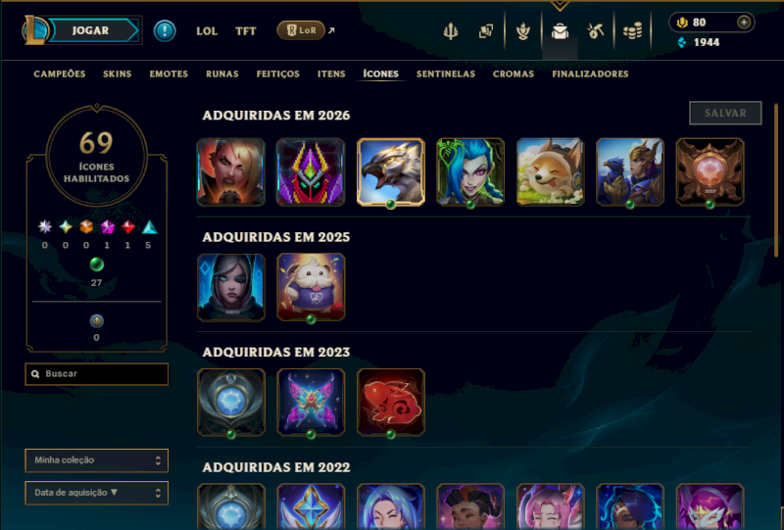Click the Jogar play button
This screenshot has width=784, height=530.
click(x=90, y=30)
